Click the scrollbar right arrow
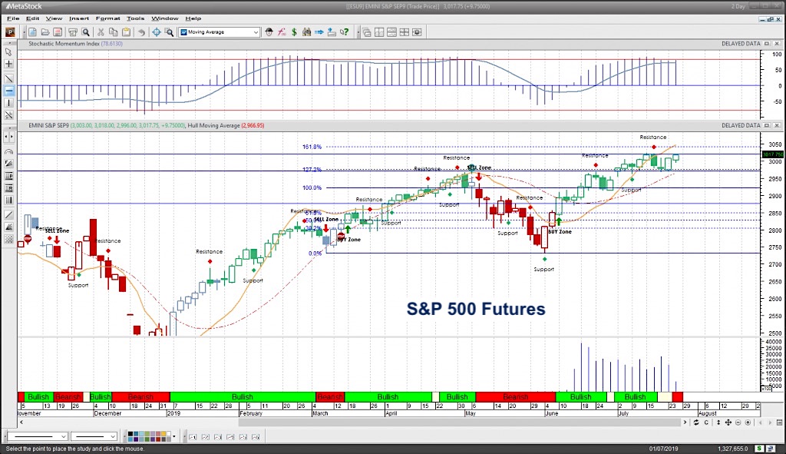Image resolution: width=786 pixels, height=454 pixels. [x=685, y=423]
